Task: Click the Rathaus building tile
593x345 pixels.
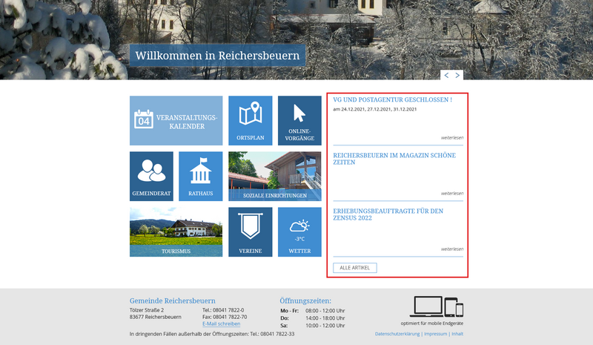Action: coord(200,176)
